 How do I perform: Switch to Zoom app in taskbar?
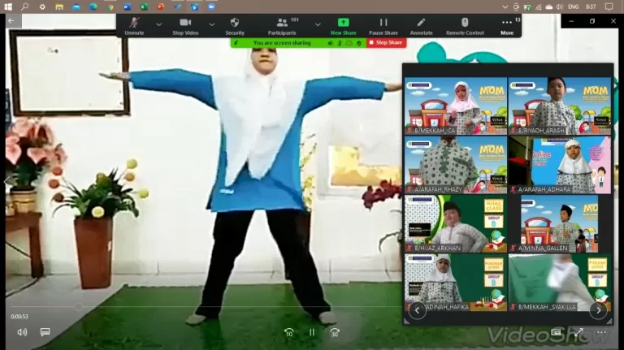tap(211, 6)
